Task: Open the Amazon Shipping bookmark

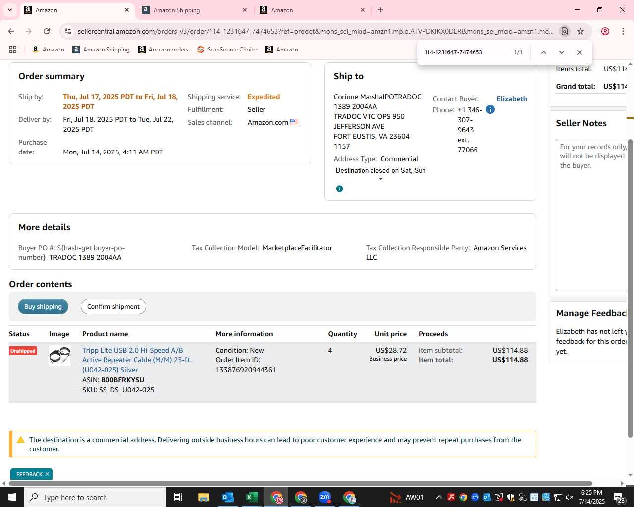Action: (101, 50)
